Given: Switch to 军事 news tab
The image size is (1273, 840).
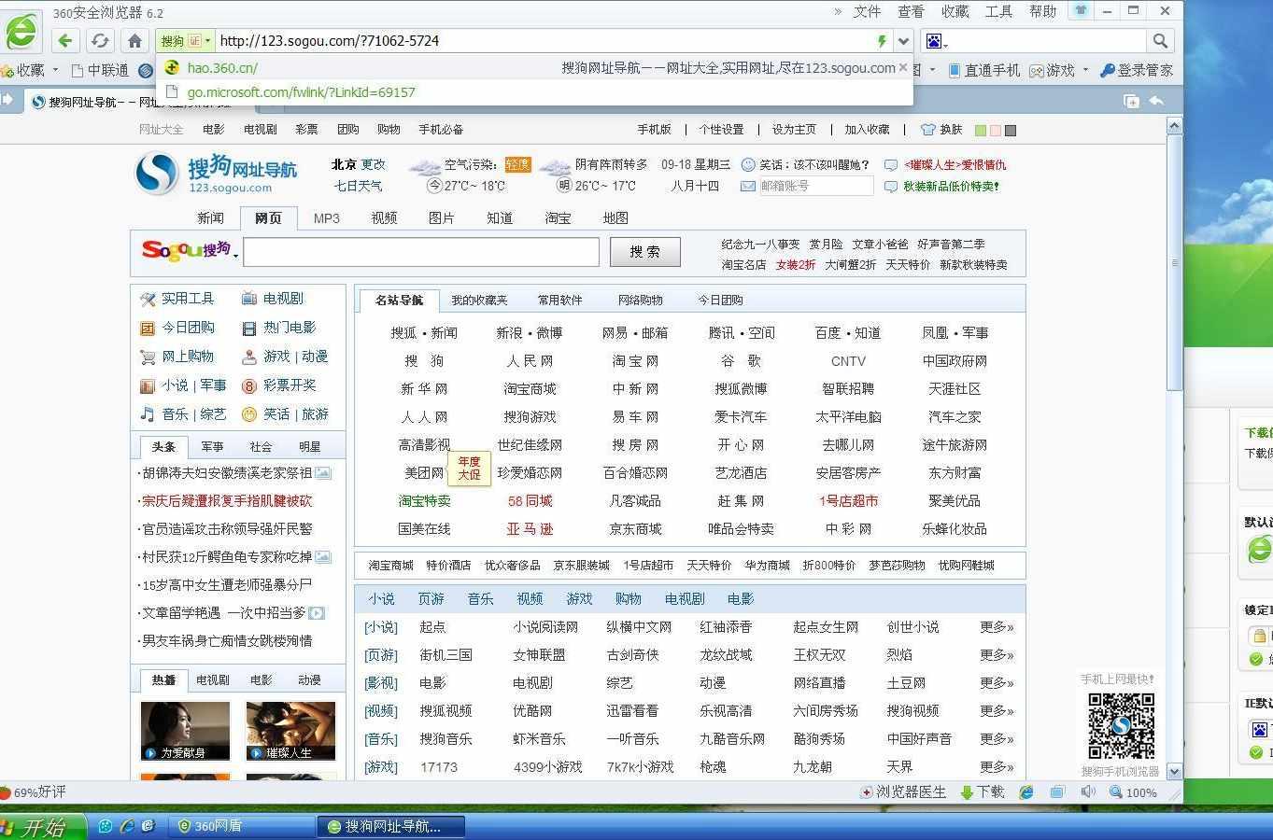Looking at the screenshot, I should click(x=212, y=447).
